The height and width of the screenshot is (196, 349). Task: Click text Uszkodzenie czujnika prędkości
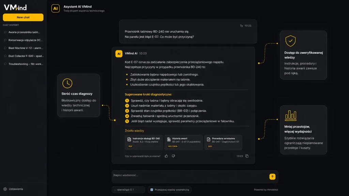[x=167, y=85]
